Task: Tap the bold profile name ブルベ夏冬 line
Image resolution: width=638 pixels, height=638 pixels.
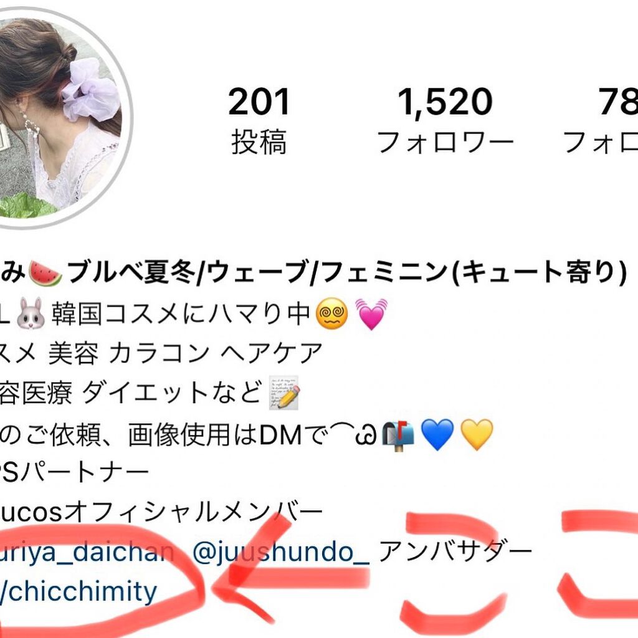Action: tap(313, 272)
